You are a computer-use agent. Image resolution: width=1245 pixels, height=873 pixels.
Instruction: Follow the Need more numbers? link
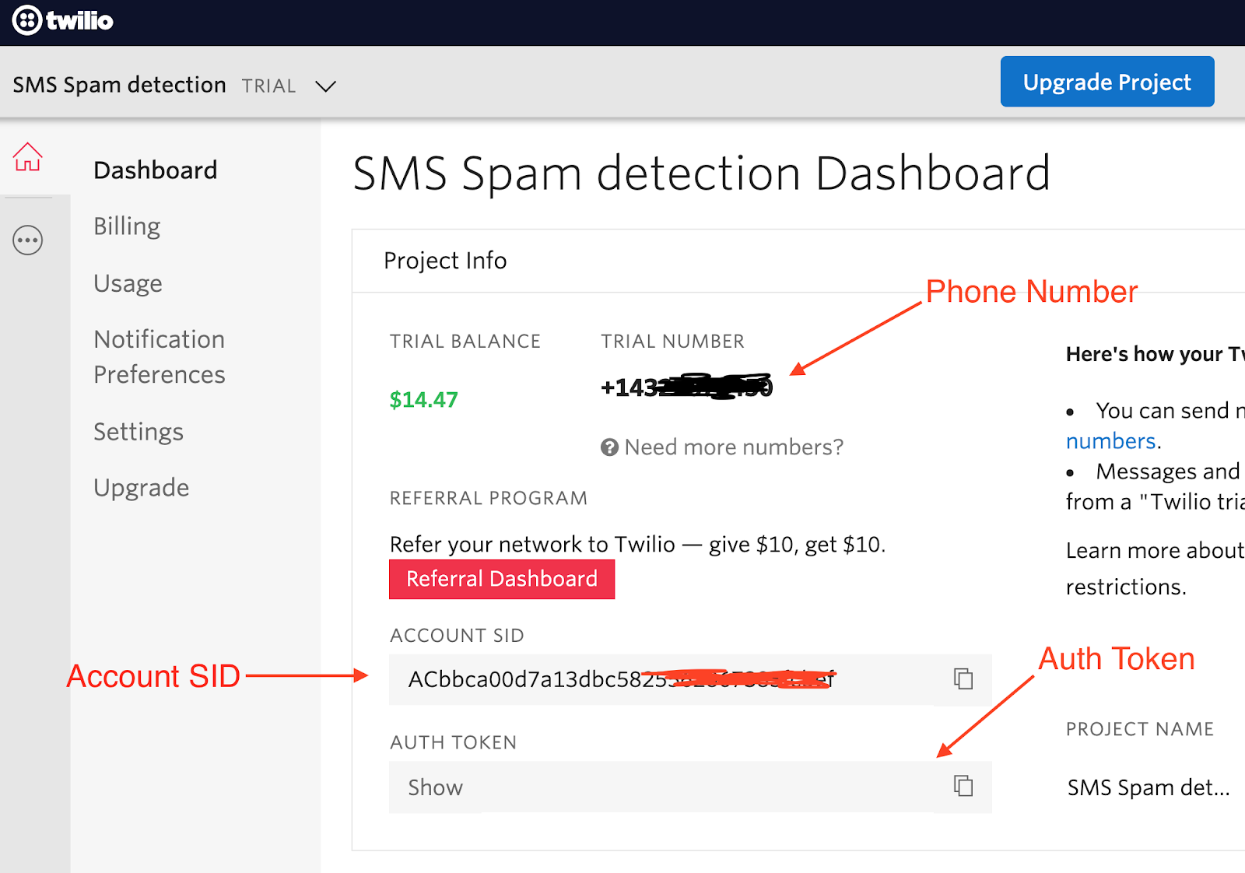pos(734,447)
